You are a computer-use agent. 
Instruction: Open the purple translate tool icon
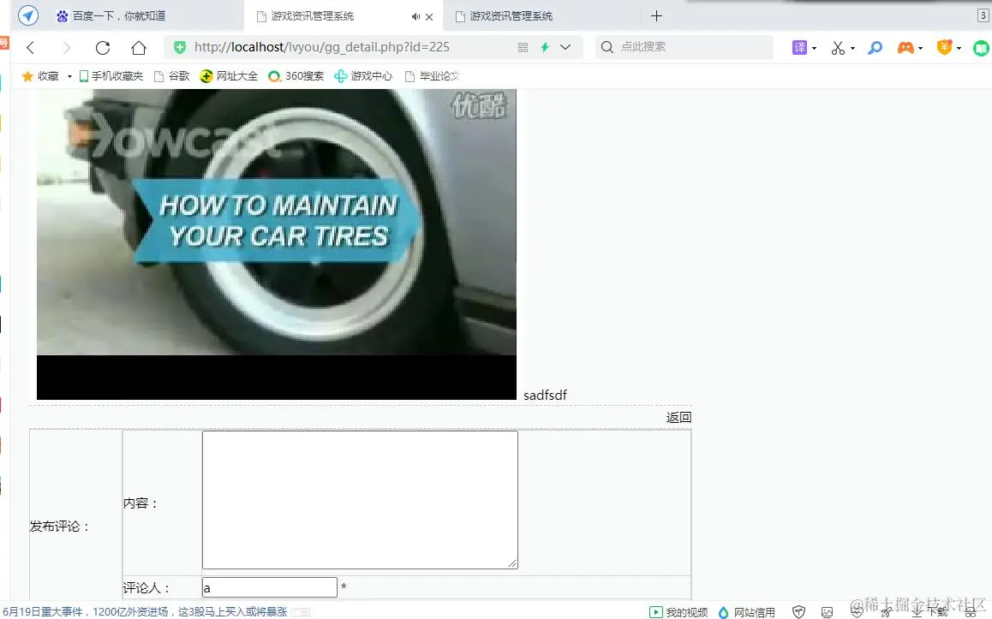pyautogui.click(x=799, y=47)
